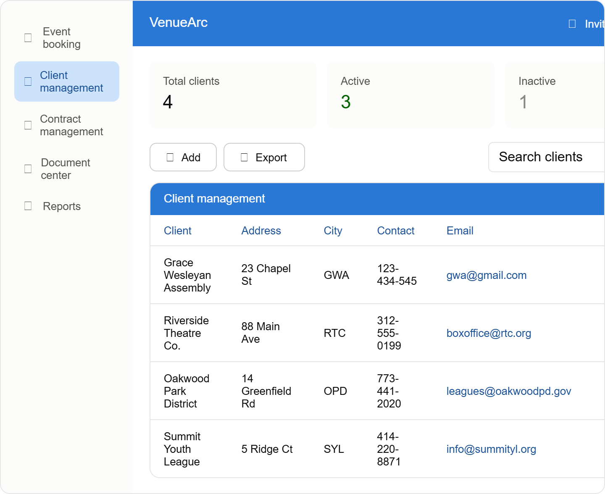Click the Reports sidebar icon

28,206
